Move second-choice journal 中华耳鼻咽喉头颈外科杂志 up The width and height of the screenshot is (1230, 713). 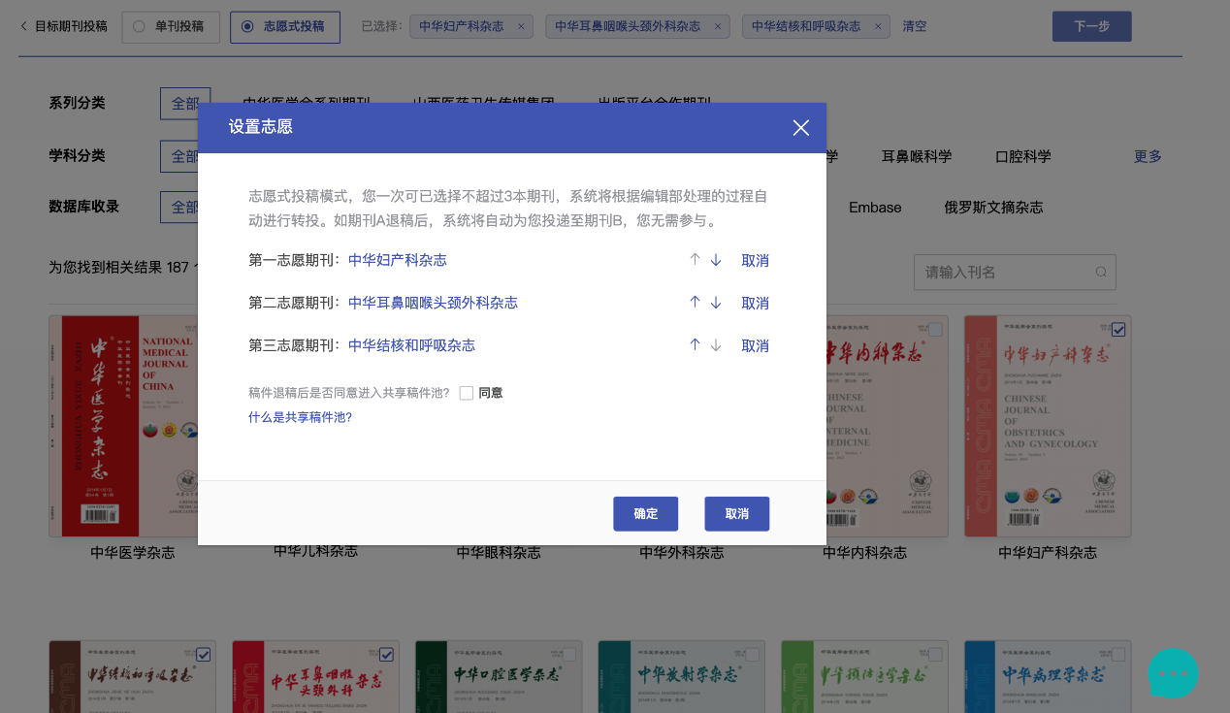(x=695, y=303)
